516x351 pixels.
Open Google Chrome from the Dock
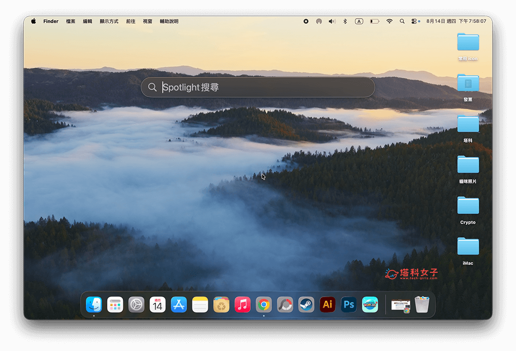click(263, 304)
